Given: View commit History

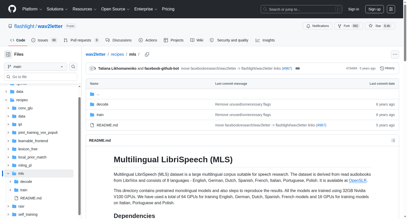Looking at the screenshot, I should click(x=387, y=68).
